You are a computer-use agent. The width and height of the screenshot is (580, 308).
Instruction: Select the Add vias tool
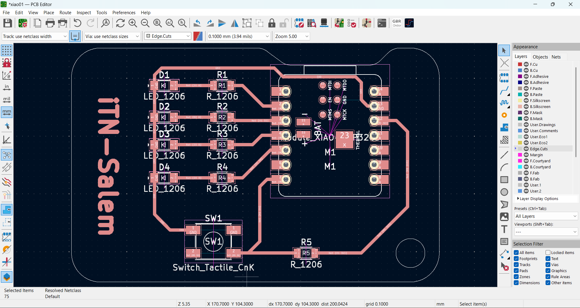click(504, 115)
